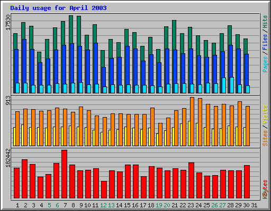Select the 913 axis value on the visits chart

point(8,100)
